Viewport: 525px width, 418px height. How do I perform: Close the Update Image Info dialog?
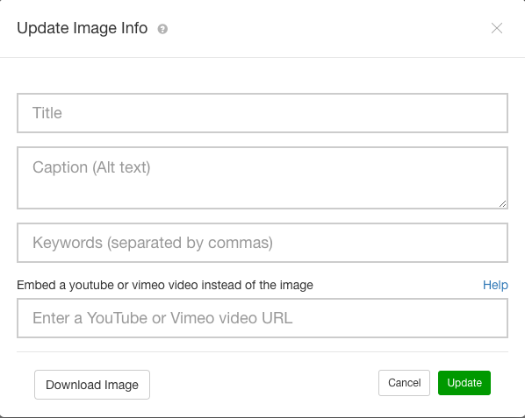[x=497, y=28]
